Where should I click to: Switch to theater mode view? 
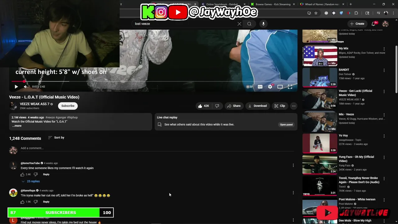point(280,87)
